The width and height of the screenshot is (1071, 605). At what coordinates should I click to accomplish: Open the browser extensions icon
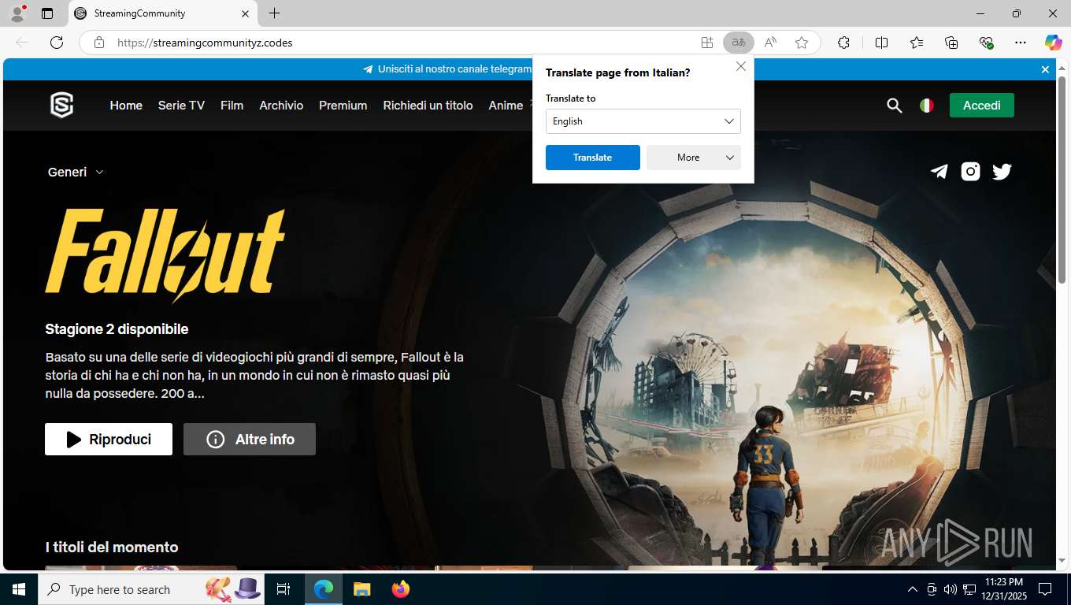point(843,43)
